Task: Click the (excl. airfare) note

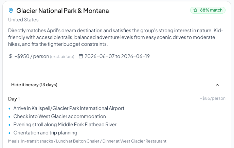Action: tap(62, 56)
